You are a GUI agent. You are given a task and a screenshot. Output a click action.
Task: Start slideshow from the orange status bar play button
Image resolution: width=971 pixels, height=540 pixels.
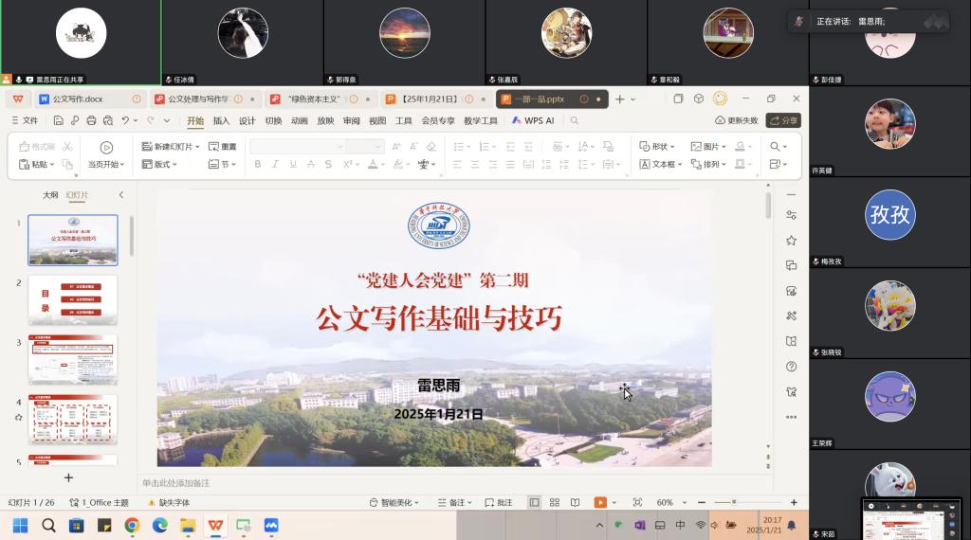[600, 502]
